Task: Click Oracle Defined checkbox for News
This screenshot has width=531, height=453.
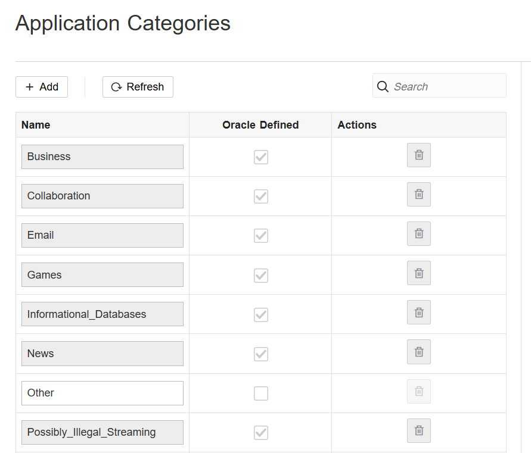Action: pos(261,354)
